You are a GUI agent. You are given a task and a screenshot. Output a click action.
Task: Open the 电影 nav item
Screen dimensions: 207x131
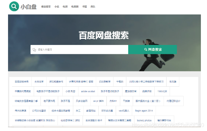coord(65,7)
